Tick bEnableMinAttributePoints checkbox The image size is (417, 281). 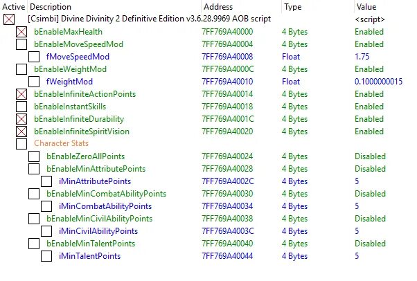coord(34,169)
